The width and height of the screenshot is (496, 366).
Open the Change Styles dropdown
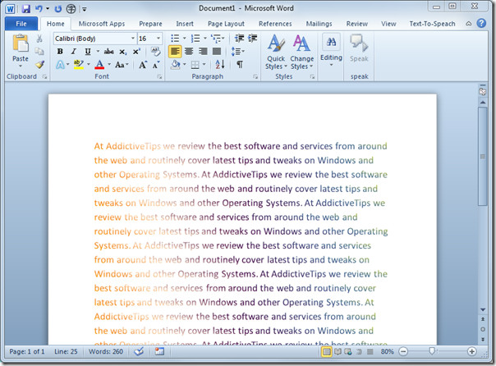click(x=301, y=52)
